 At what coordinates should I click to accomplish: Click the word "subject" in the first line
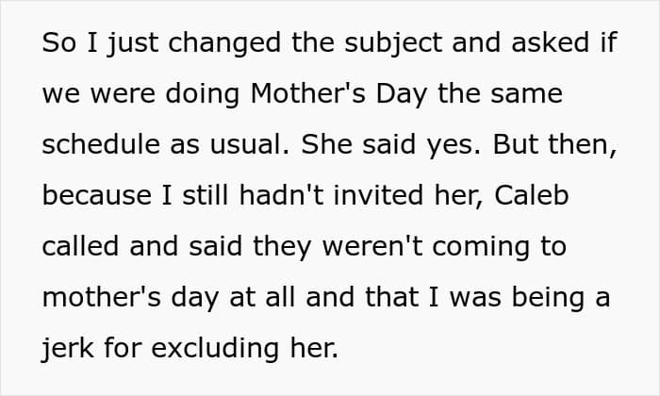coord(393,43)
